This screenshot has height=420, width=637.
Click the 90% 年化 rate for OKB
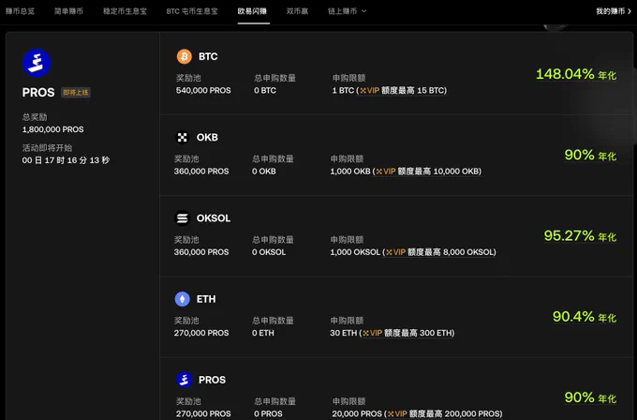coord(590,156)
